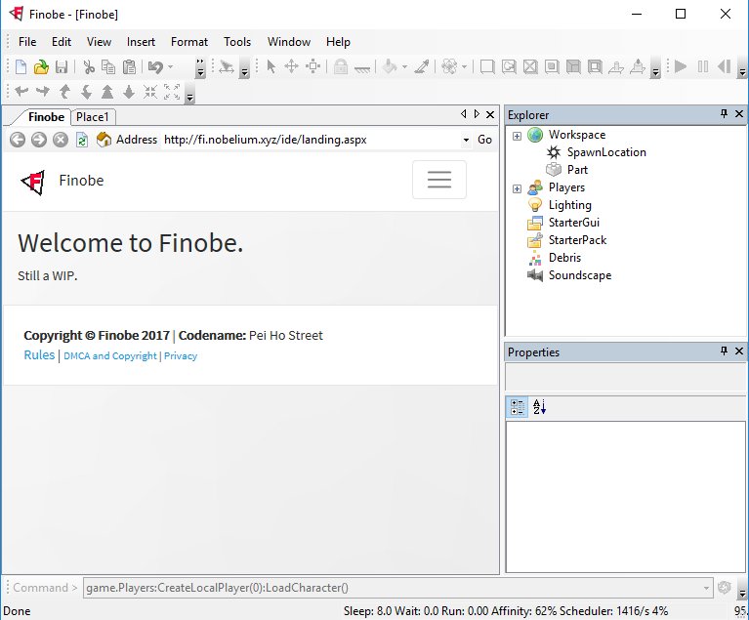Click the camera zoom out down-arrow icon
Image resolution: width=749 pixels, height=620 pixels.
coord(129,91)
